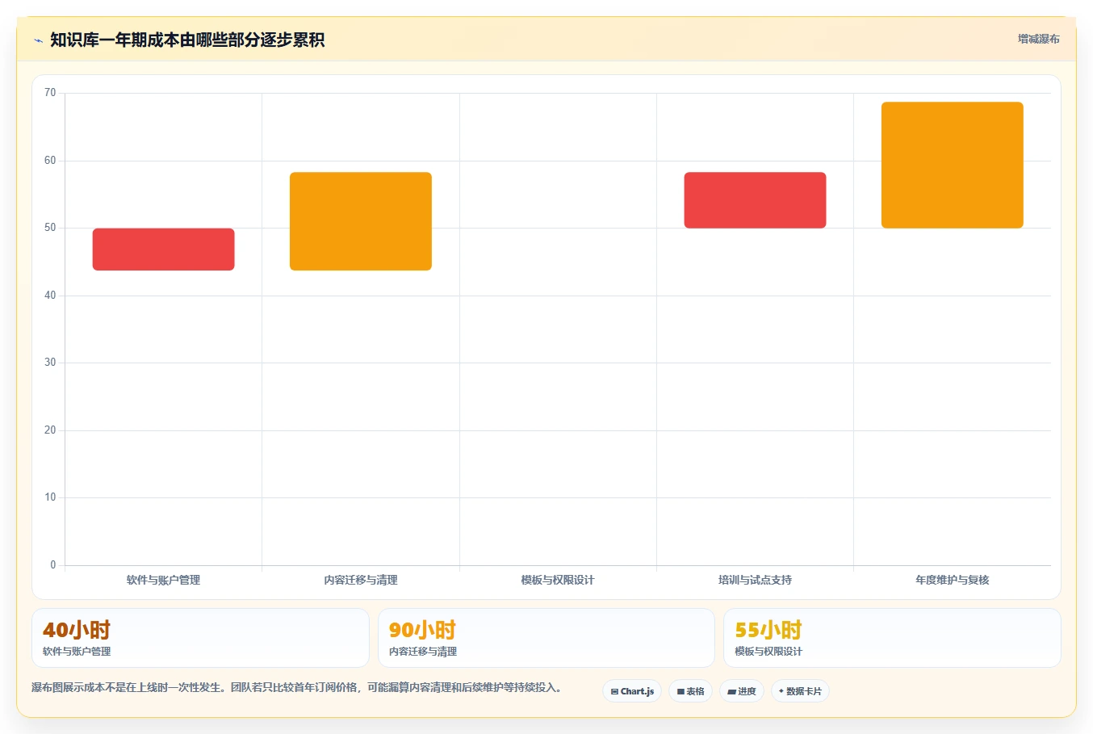1093x734 pixels.
Task: Click the 增减瀑布 label in header
Action: click(1038, 39)
